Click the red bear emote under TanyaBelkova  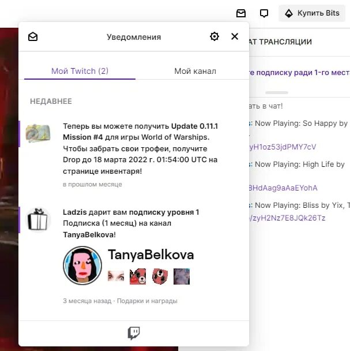click(x=138, y=277)
